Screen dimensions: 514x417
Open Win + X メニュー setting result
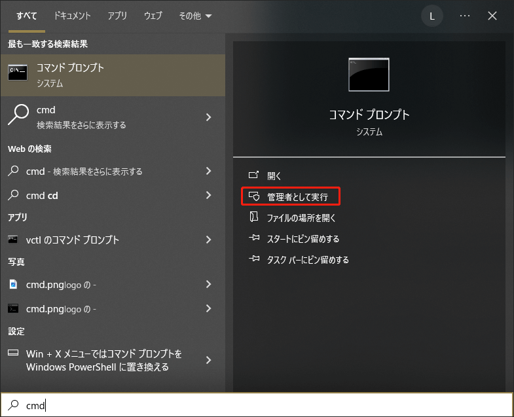(x=113, y=360)
